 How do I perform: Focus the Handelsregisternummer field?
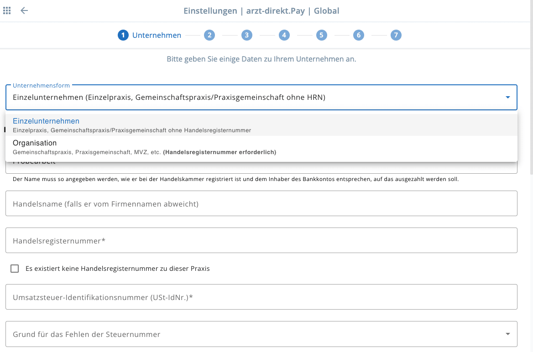click(261, 241)
